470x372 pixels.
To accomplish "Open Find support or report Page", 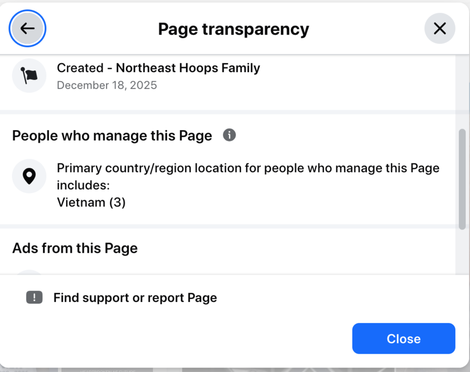I will [135, 298].
